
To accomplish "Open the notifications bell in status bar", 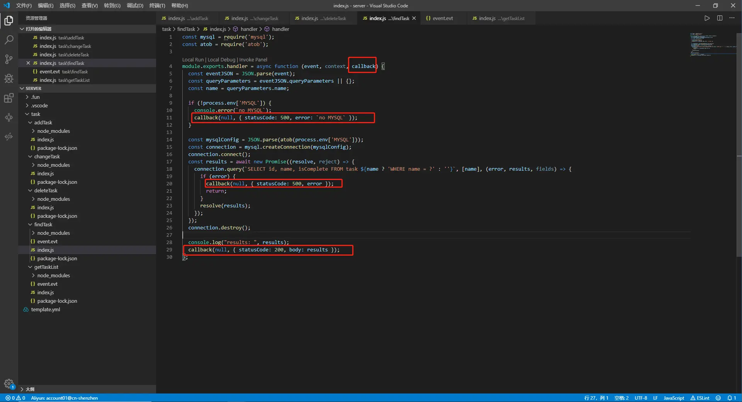I will pyautogui.click(x=731, y=398).
